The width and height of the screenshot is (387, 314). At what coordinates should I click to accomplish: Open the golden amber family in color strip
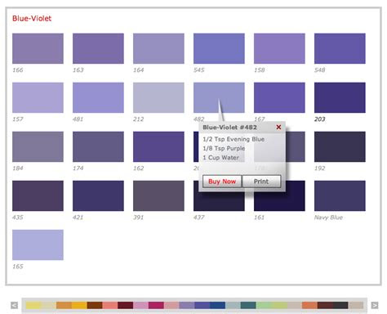click(79, 305)
